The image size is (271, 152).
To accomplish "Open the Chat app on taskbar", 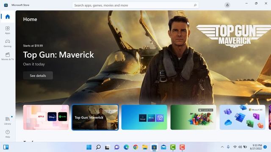I will tap(117, 147).
